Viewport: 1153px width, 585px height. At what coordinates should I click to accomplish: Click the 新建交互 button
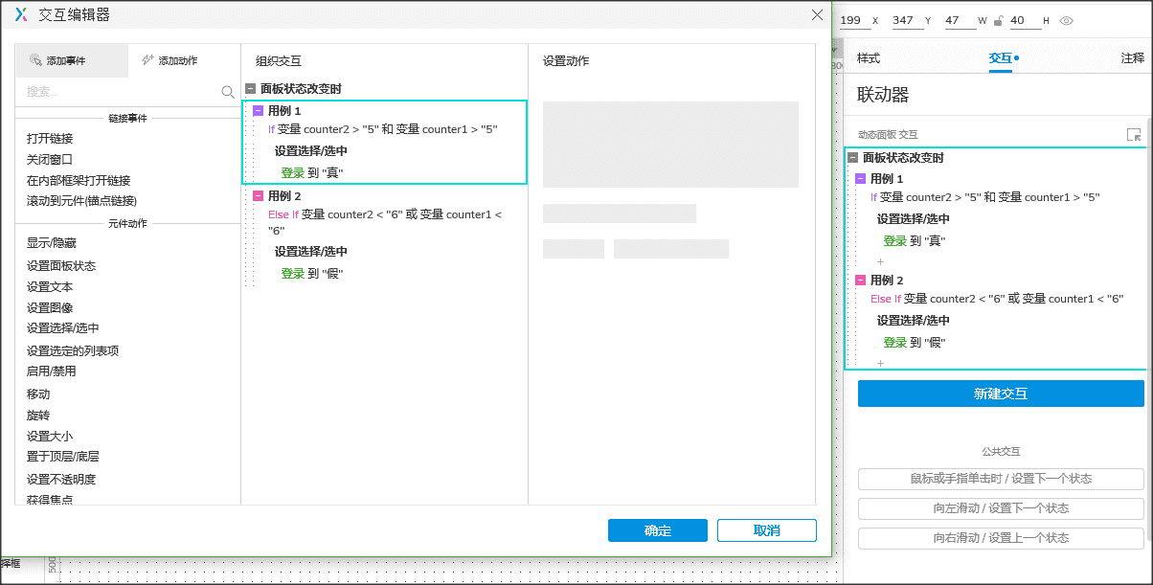(x=1000, y=394)
